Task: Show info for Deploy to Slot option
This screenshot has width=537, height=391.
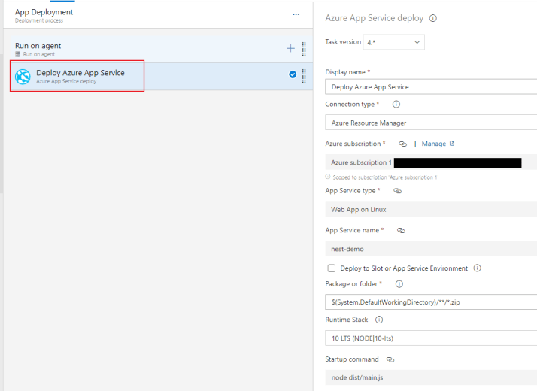Action: [478, 268]
